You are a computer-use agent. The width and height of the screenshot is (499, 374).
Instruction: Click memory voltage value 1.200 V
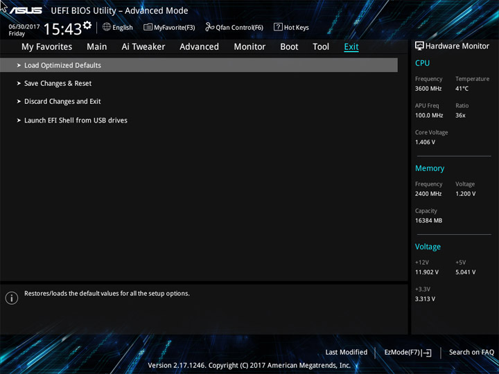point(465,193)
